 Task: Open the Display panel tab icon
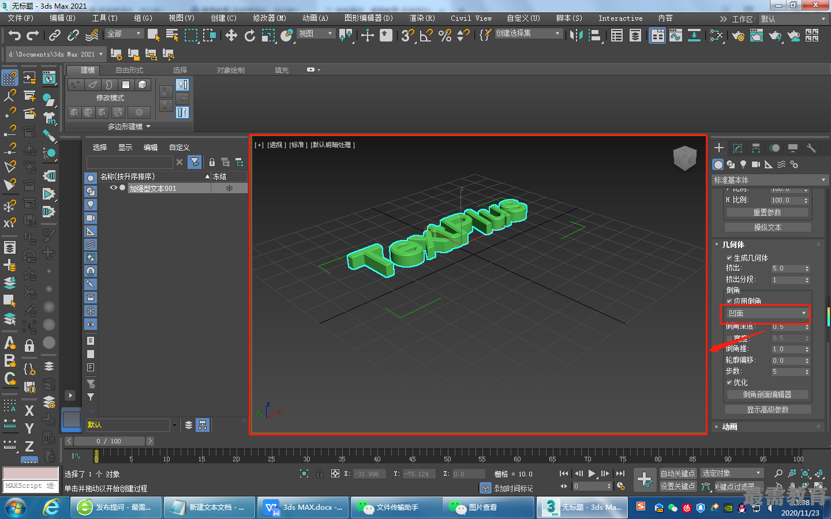point(793,148)
